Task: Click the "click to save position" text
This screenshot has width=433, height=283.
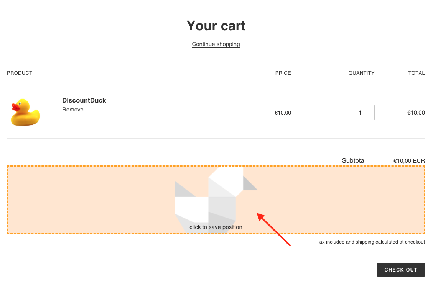Action: 216,227
